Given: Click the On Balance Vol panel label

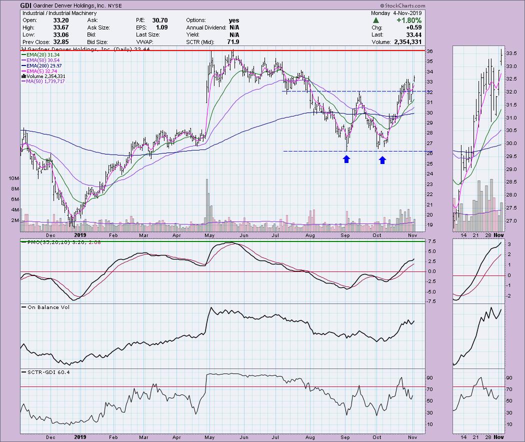Looking at the screenshot, I should click(45, 307).
